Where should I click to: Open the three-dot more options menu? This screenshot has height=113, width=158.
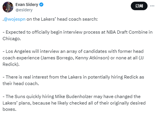click(x=152, y=6)
